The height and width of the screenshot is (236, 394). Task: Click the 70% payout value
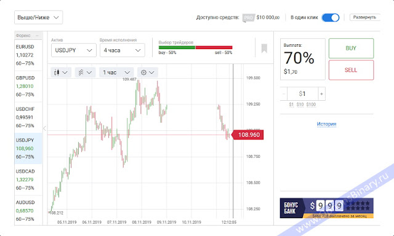(x=299, y=58)
